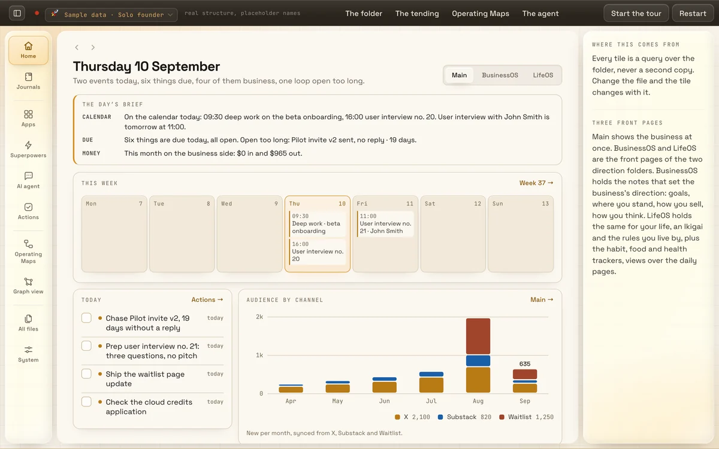Check off cloud credits application task
Image resolution: width=719 pixels, height=449 pixels.
tap(86, 402)
